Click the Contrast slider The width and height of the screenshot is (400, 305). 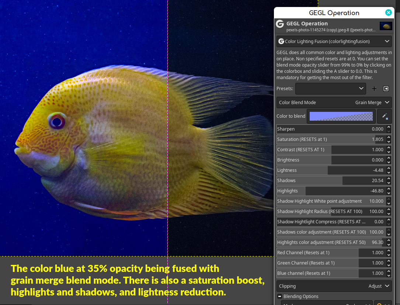(332, 150)
